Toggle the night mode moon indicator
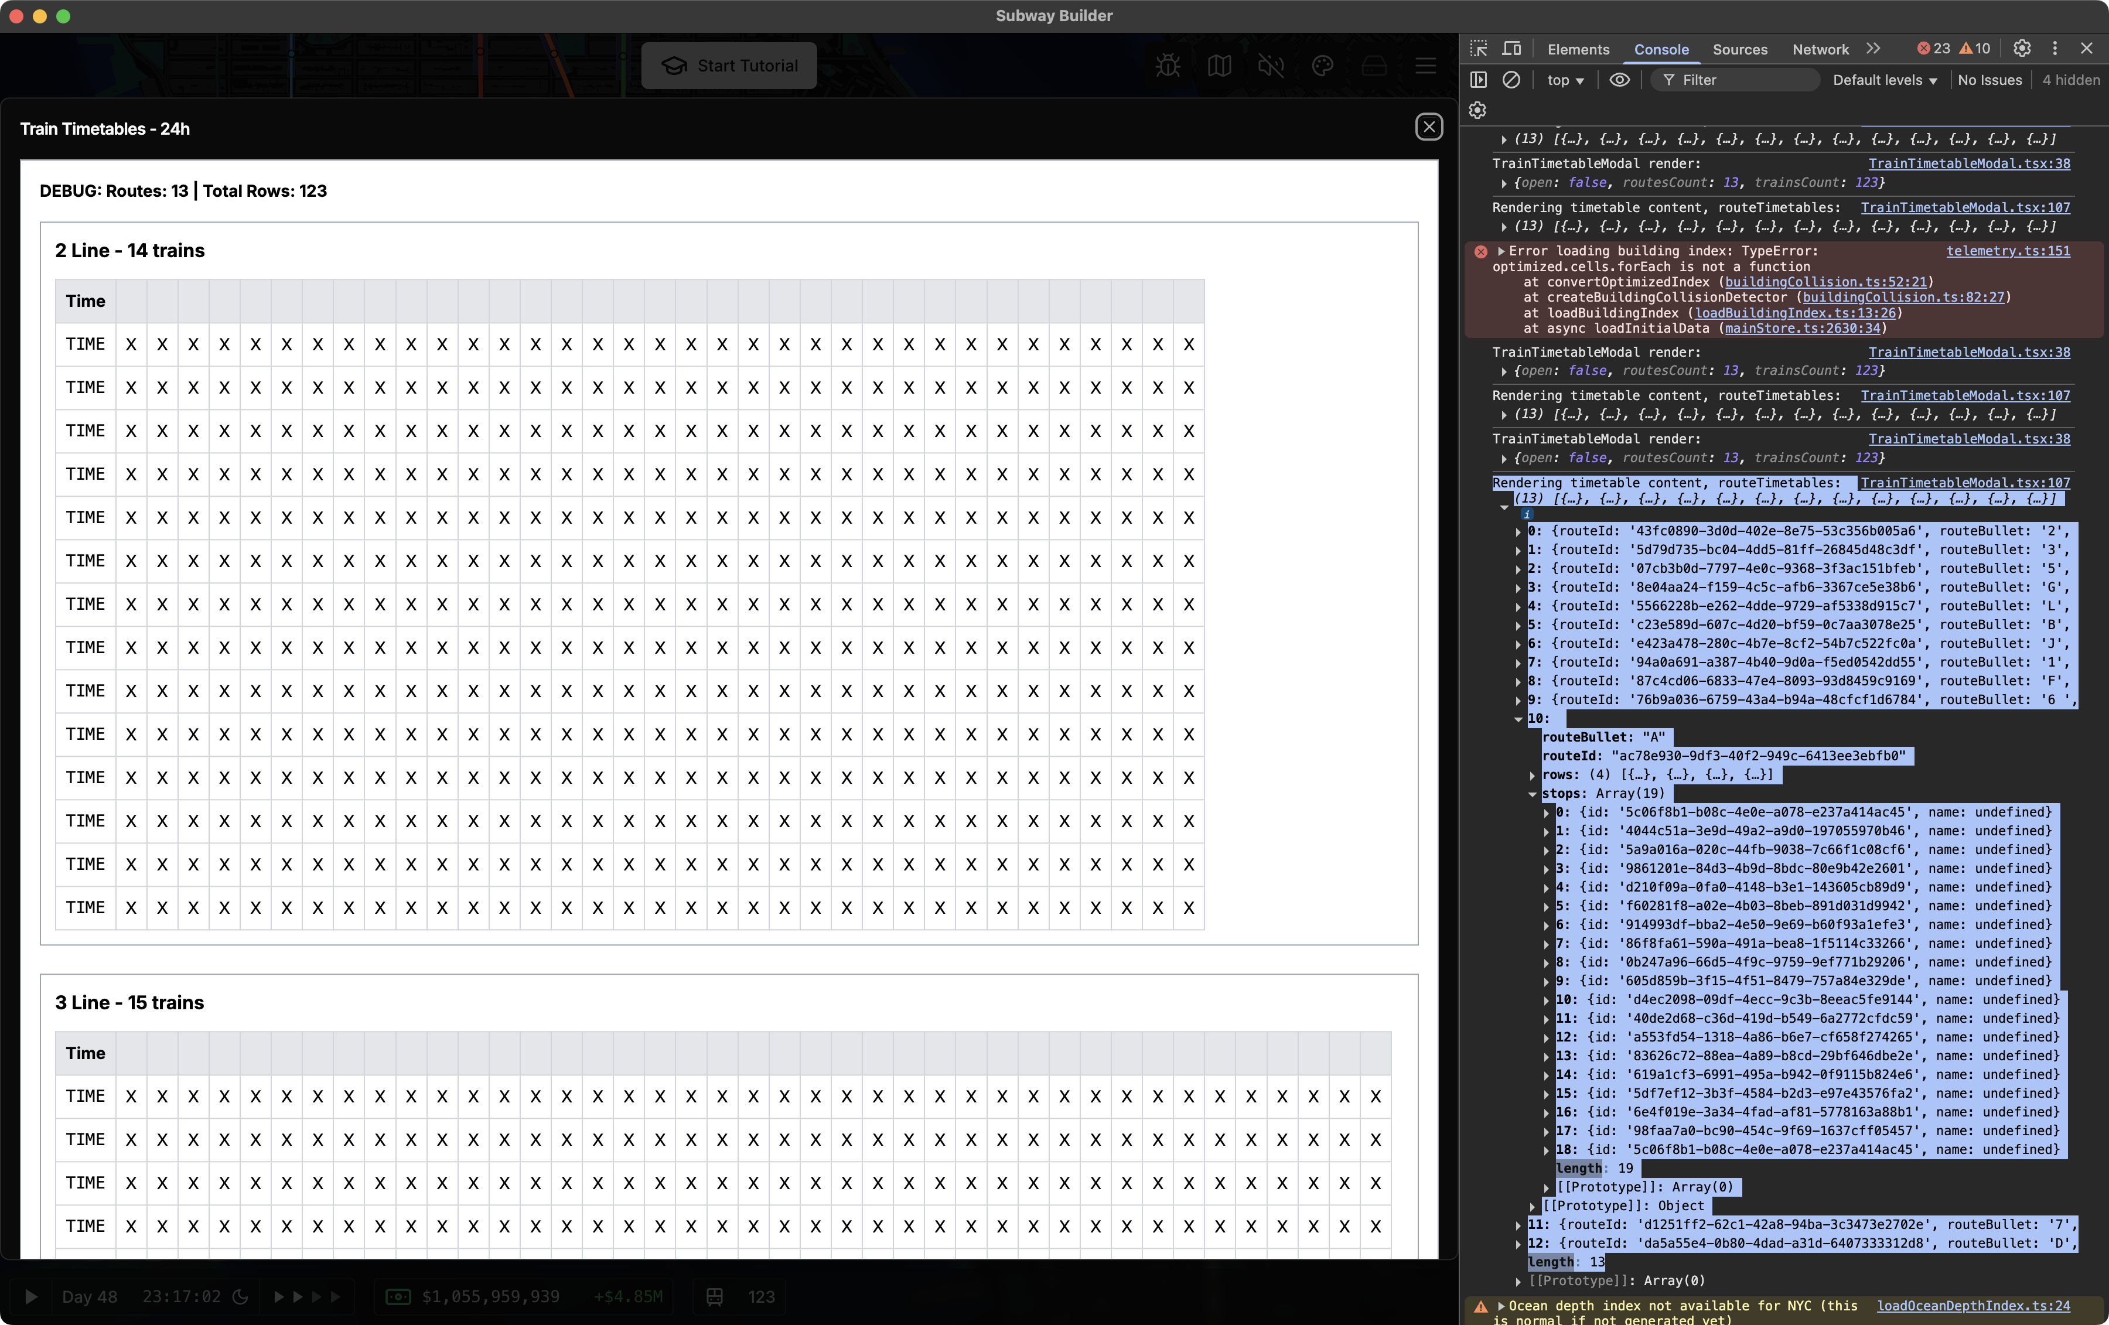 242,1297
